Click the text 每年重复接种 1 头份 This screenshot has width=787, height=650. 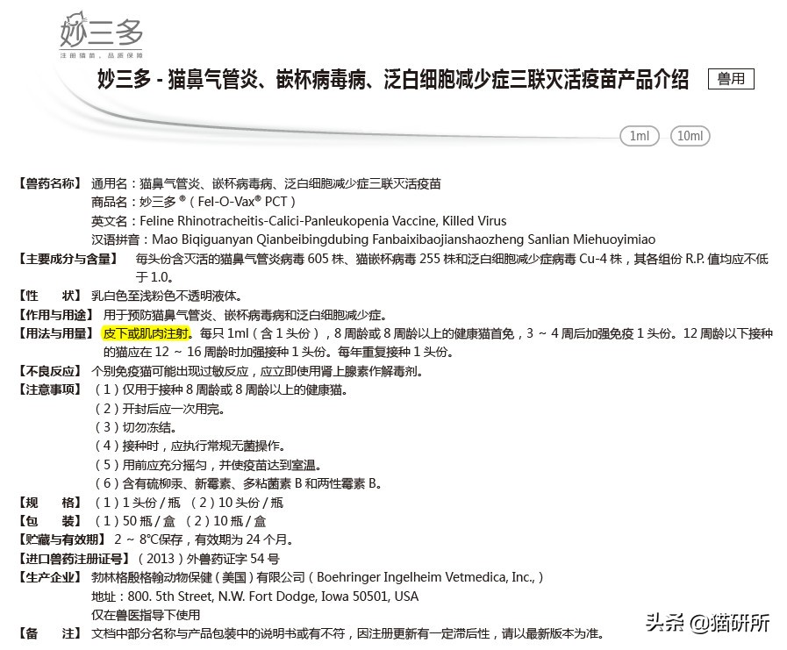[x=396, y=352]
